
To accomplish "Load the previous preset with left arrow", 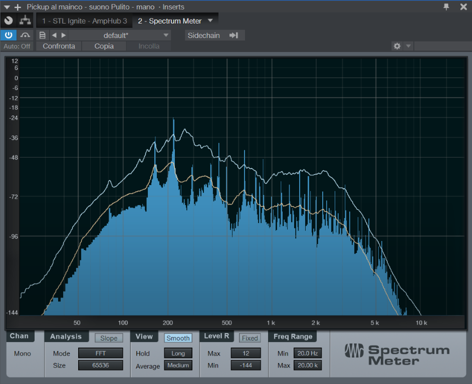I will point(54,35).
